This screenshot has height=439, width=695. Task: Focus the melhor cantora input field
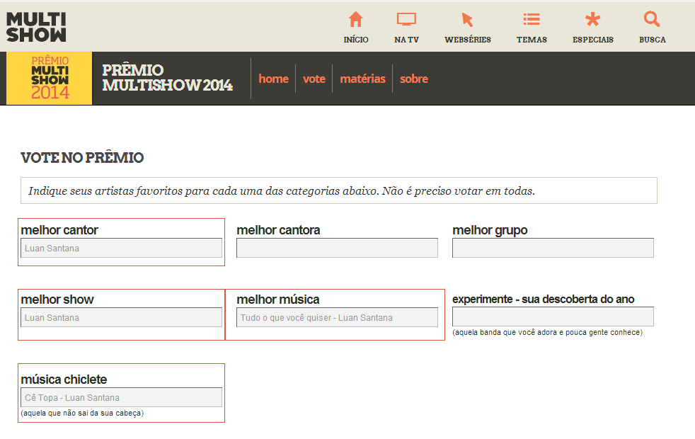pyautogui.click(x=338, y=249)
